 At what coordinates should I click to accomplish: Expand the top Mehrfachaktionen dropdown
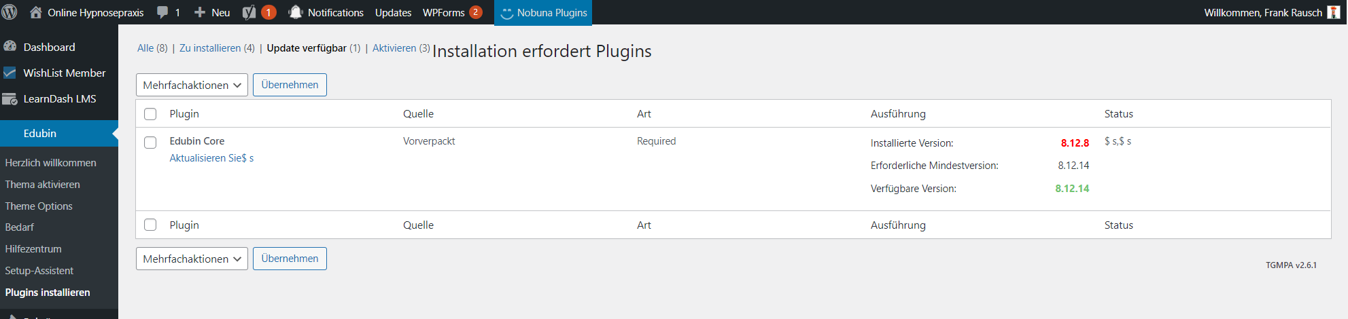192,85
